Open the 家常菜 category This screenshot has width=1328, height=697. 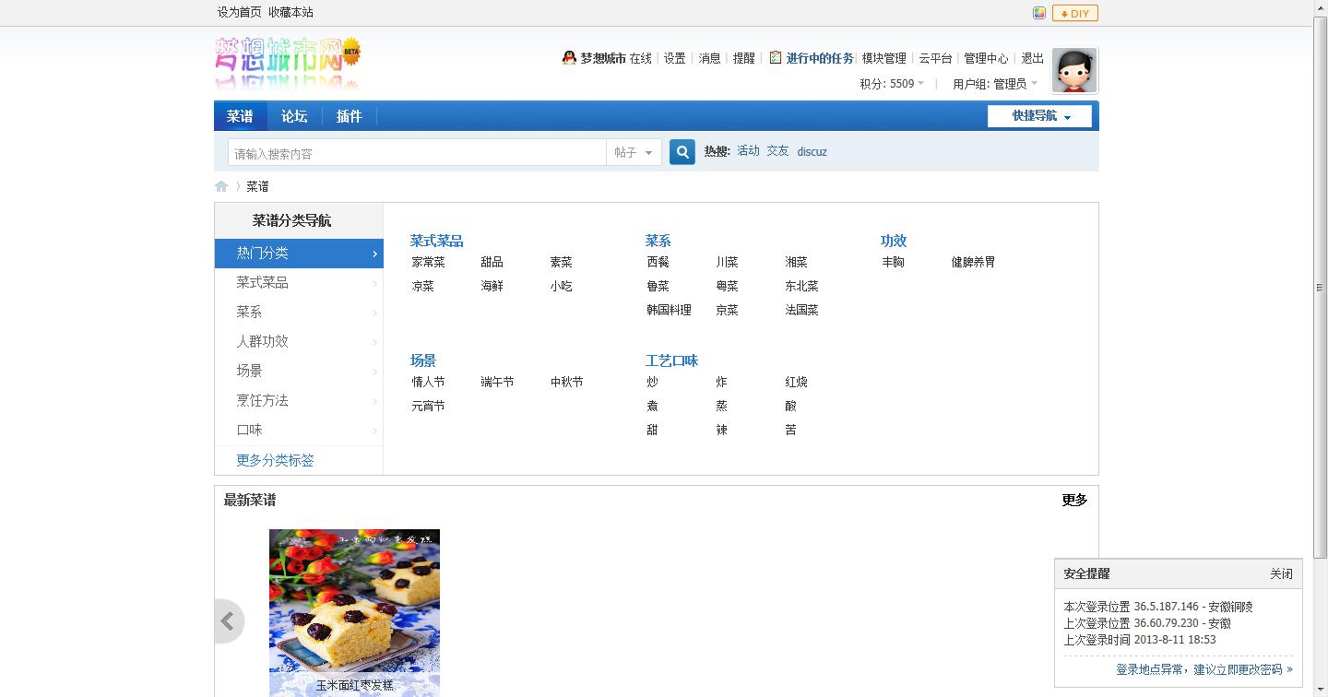tap(428, 262)
